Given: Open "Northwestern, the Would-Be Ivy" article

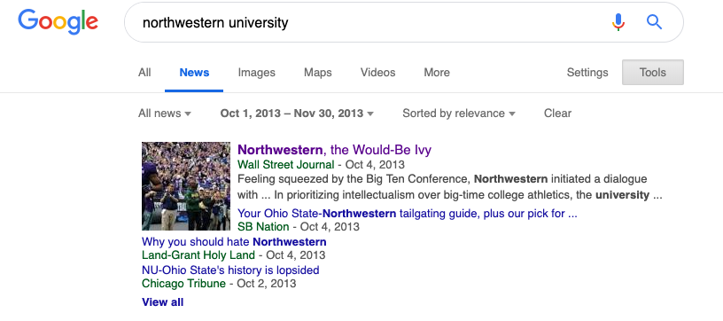Looking at the screenshot, I should pyautogui.click(x=334, y=150).
